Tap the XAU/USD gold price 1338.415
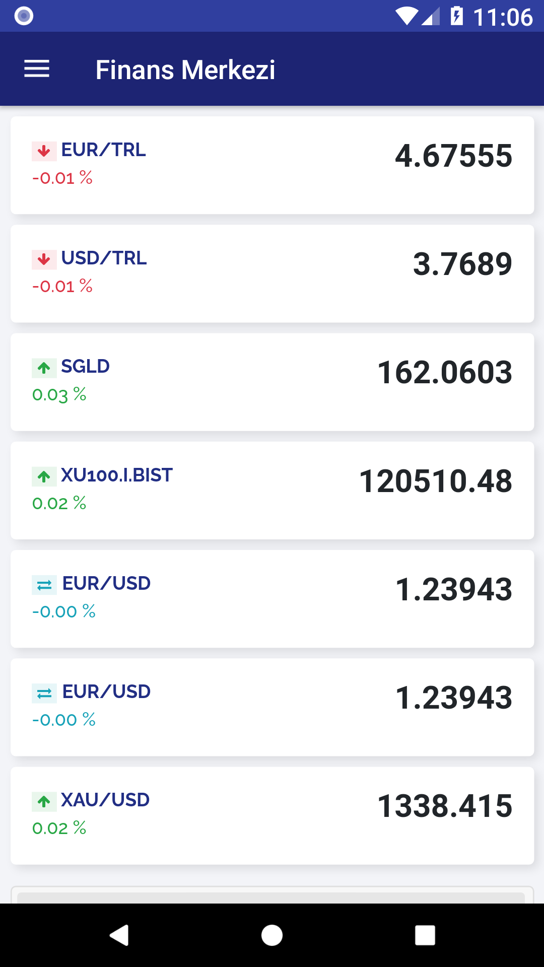The image size is (544, 967). pyautogui.click(x=445, y=806)
